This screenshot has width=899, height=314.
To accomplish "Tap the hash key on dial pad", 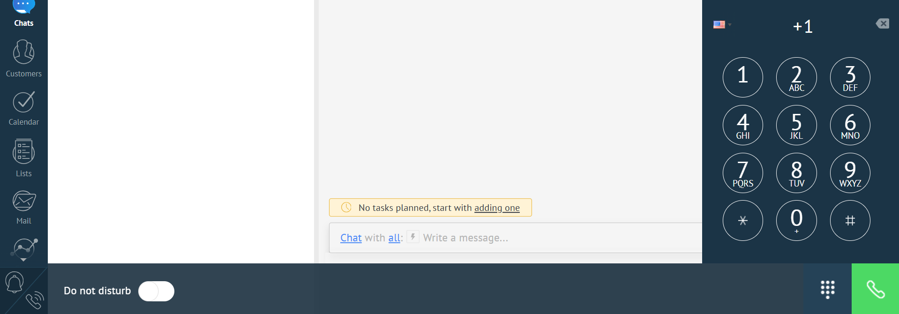I will coord(850,220).
